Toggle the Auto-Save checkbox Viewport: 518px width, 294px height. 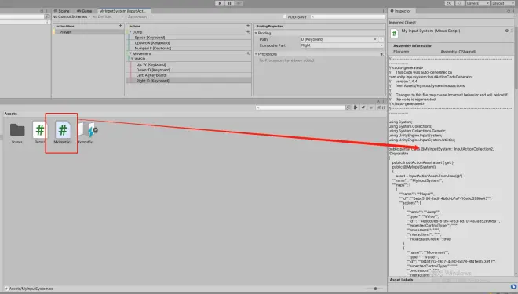click(x=285, y=16)
